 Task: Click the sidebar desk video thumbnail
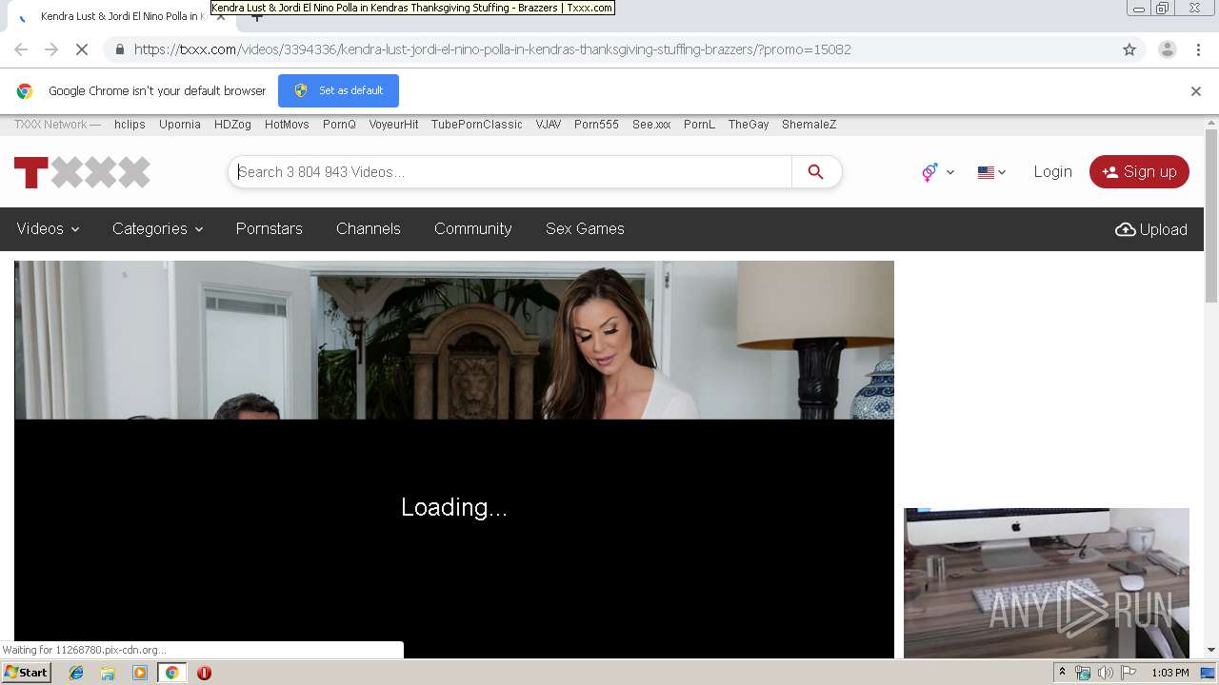click(x=1047, y=582)
